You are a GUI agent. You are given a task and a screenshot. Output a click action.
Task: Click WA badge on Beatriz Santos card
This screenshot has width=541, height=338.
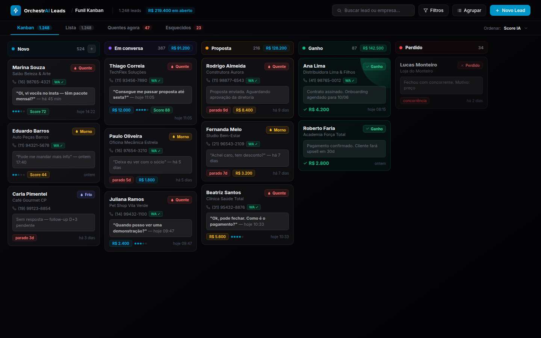click(254, 207)
